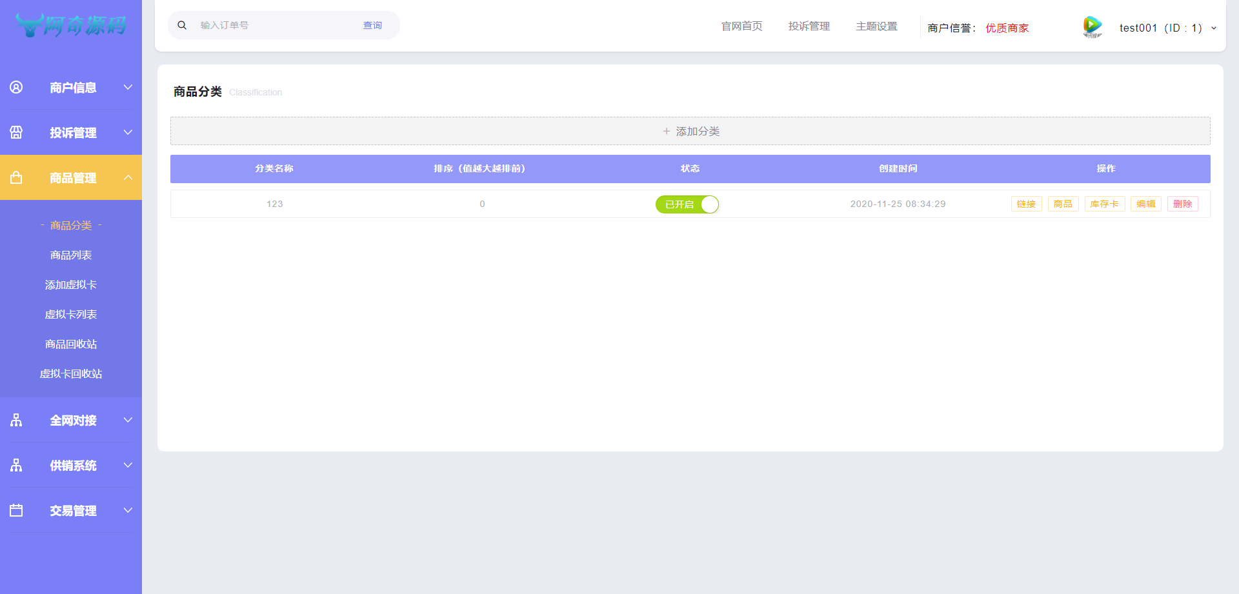Select the 商户信息 user icon in sidebar

(x=16, y=87)
